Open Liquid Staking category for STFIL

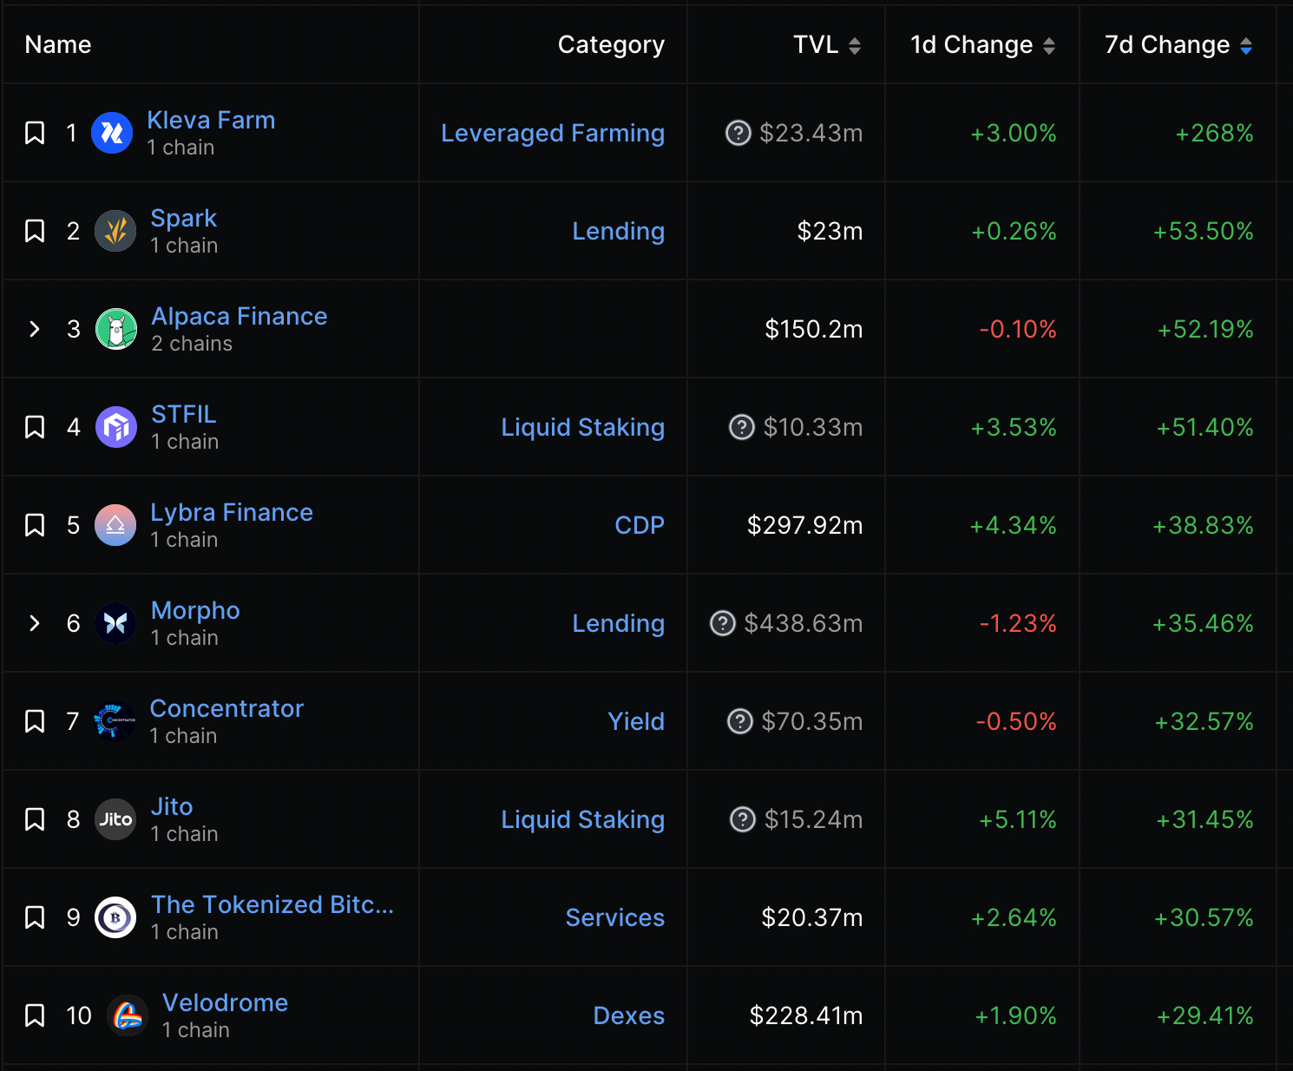point(583,427)
